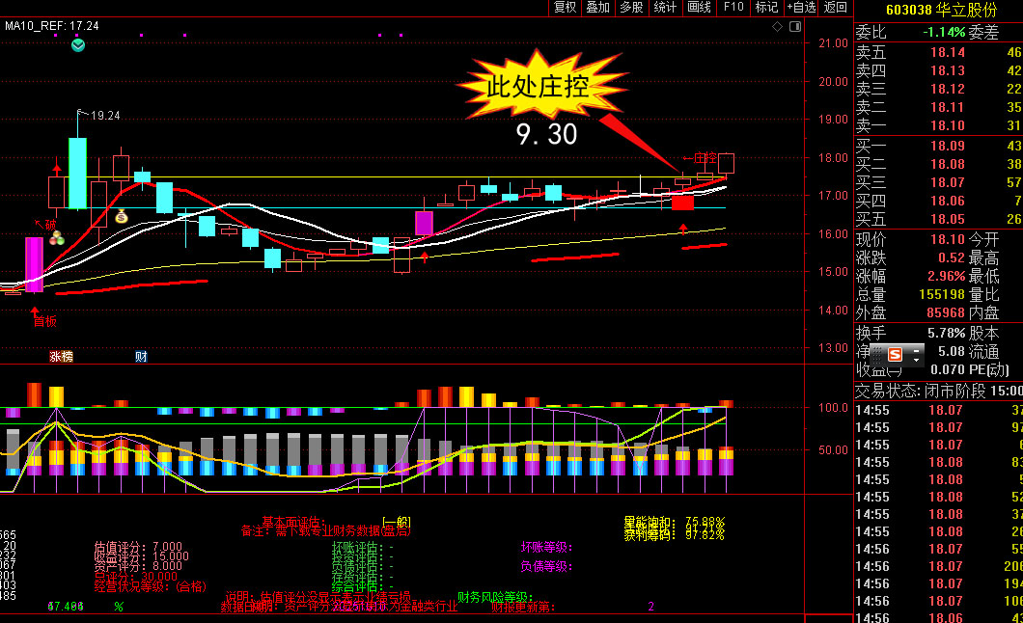Click the 涨榜 tag below the chart
This screenshot has height=623, width=1023.
(62, 357)
